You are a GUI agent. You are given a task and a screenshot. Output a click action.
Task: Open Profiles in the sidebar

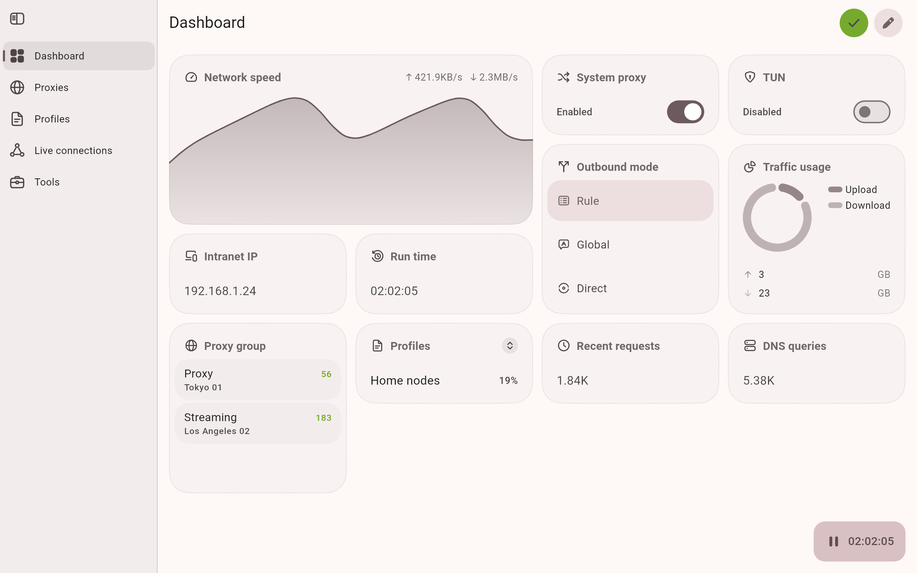79,119
